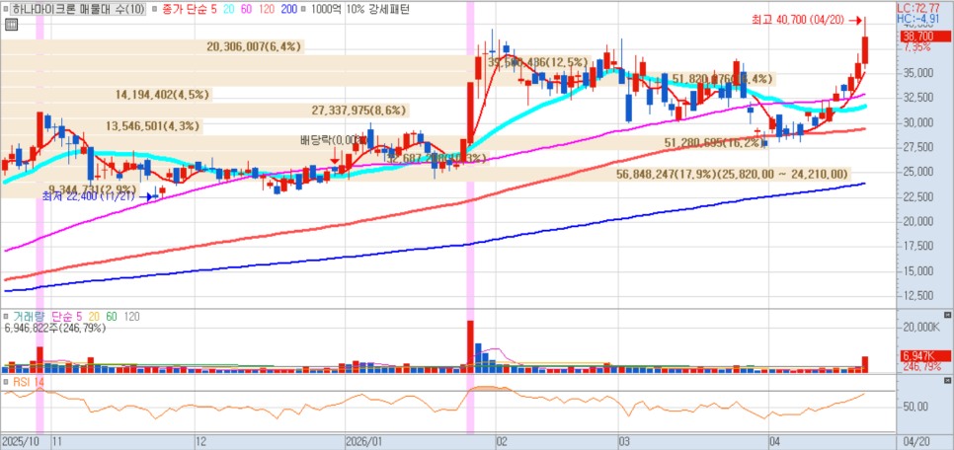Screen dimensions: 954x450
Task: Click the tallest red volume bar
Action: tap(470, 346)
